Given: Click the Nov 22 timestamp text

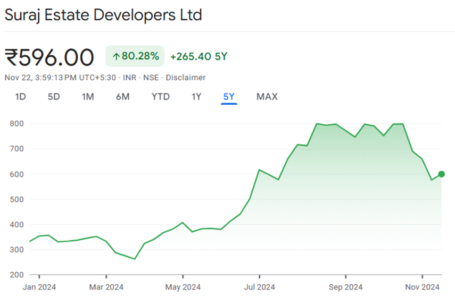Looking at the screenshot, I should coord(60,78).
